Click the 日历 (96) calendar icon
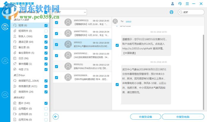 (x=15, y=58)
